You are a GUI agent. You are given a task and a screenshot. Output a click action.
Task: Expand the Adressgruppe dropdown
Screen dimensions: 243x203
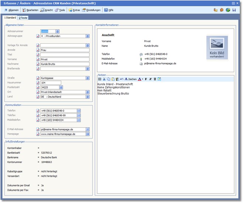point(88,36)
